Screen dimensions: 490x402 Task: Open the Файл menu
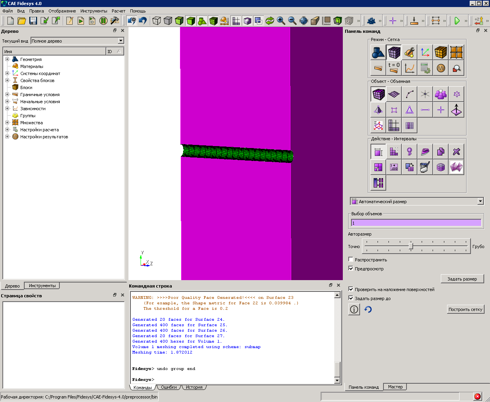pos(7,11)
